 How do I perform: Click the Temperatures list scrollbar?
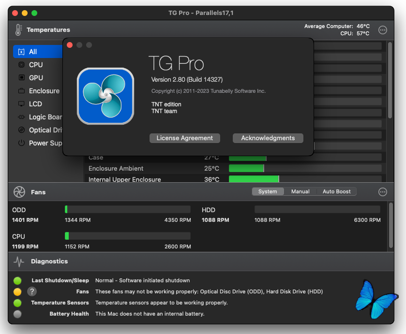390,80
